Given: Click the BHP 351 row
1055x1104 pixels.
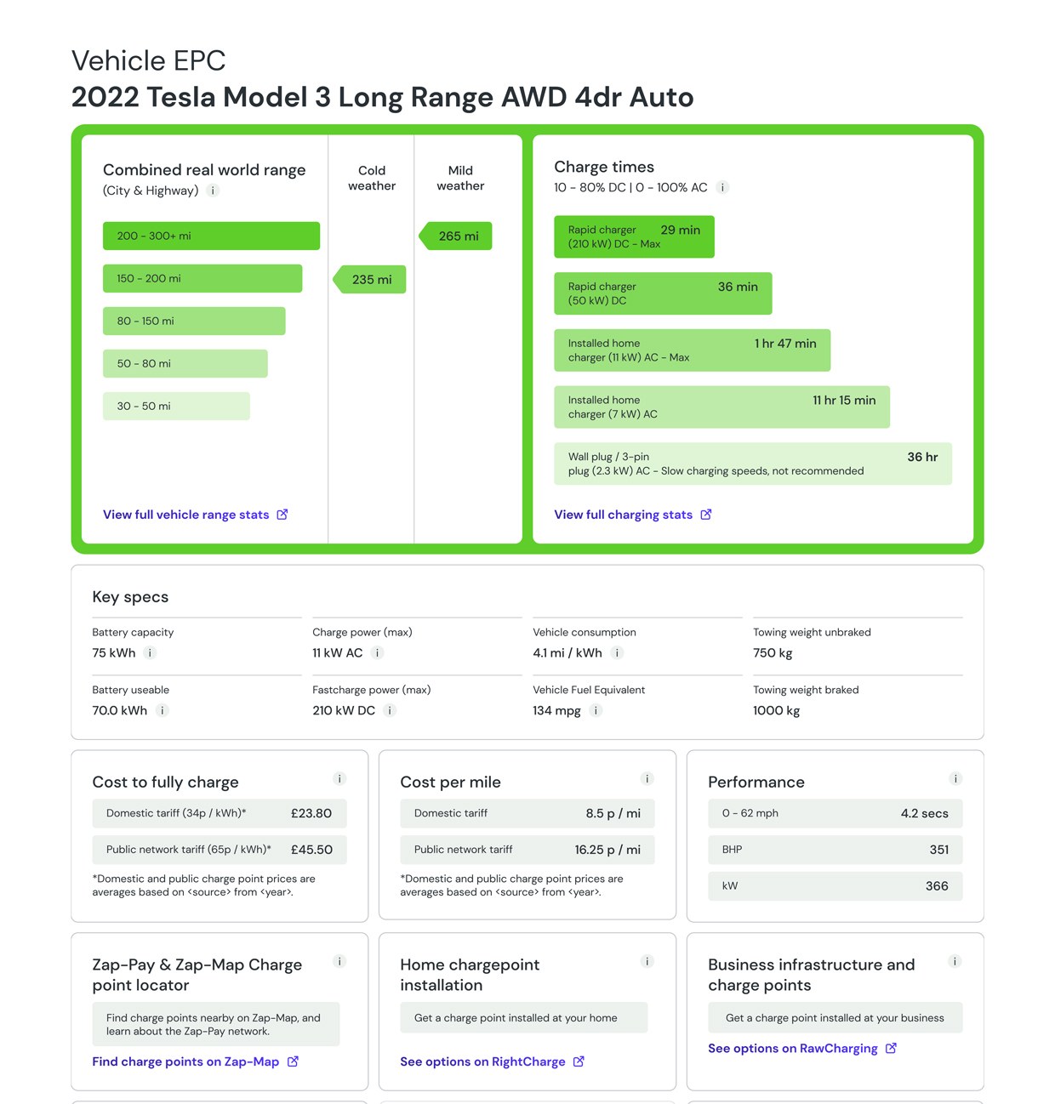Looking at the screenshot, I should coord(835,849).
